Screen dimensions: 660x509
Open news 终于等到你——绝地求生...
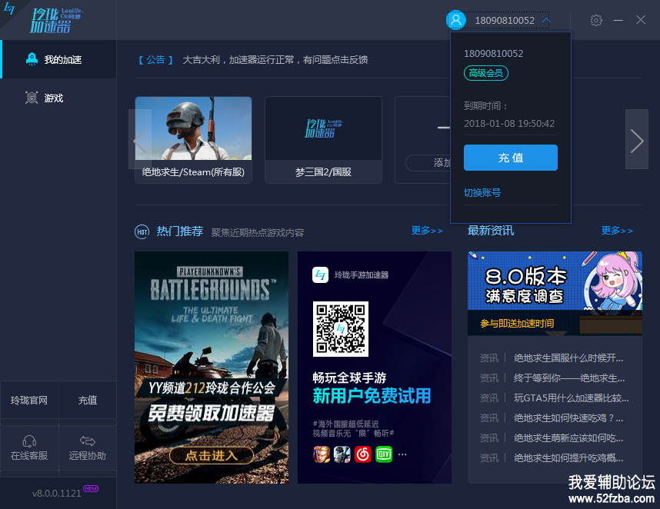569,378
